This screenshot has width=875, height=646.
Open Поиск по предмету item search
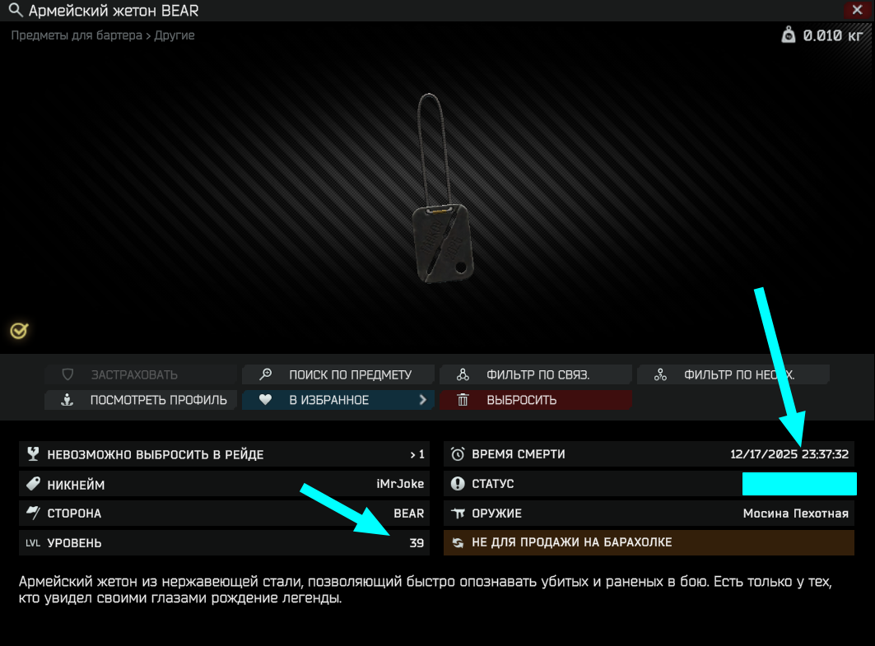[338, 374]
